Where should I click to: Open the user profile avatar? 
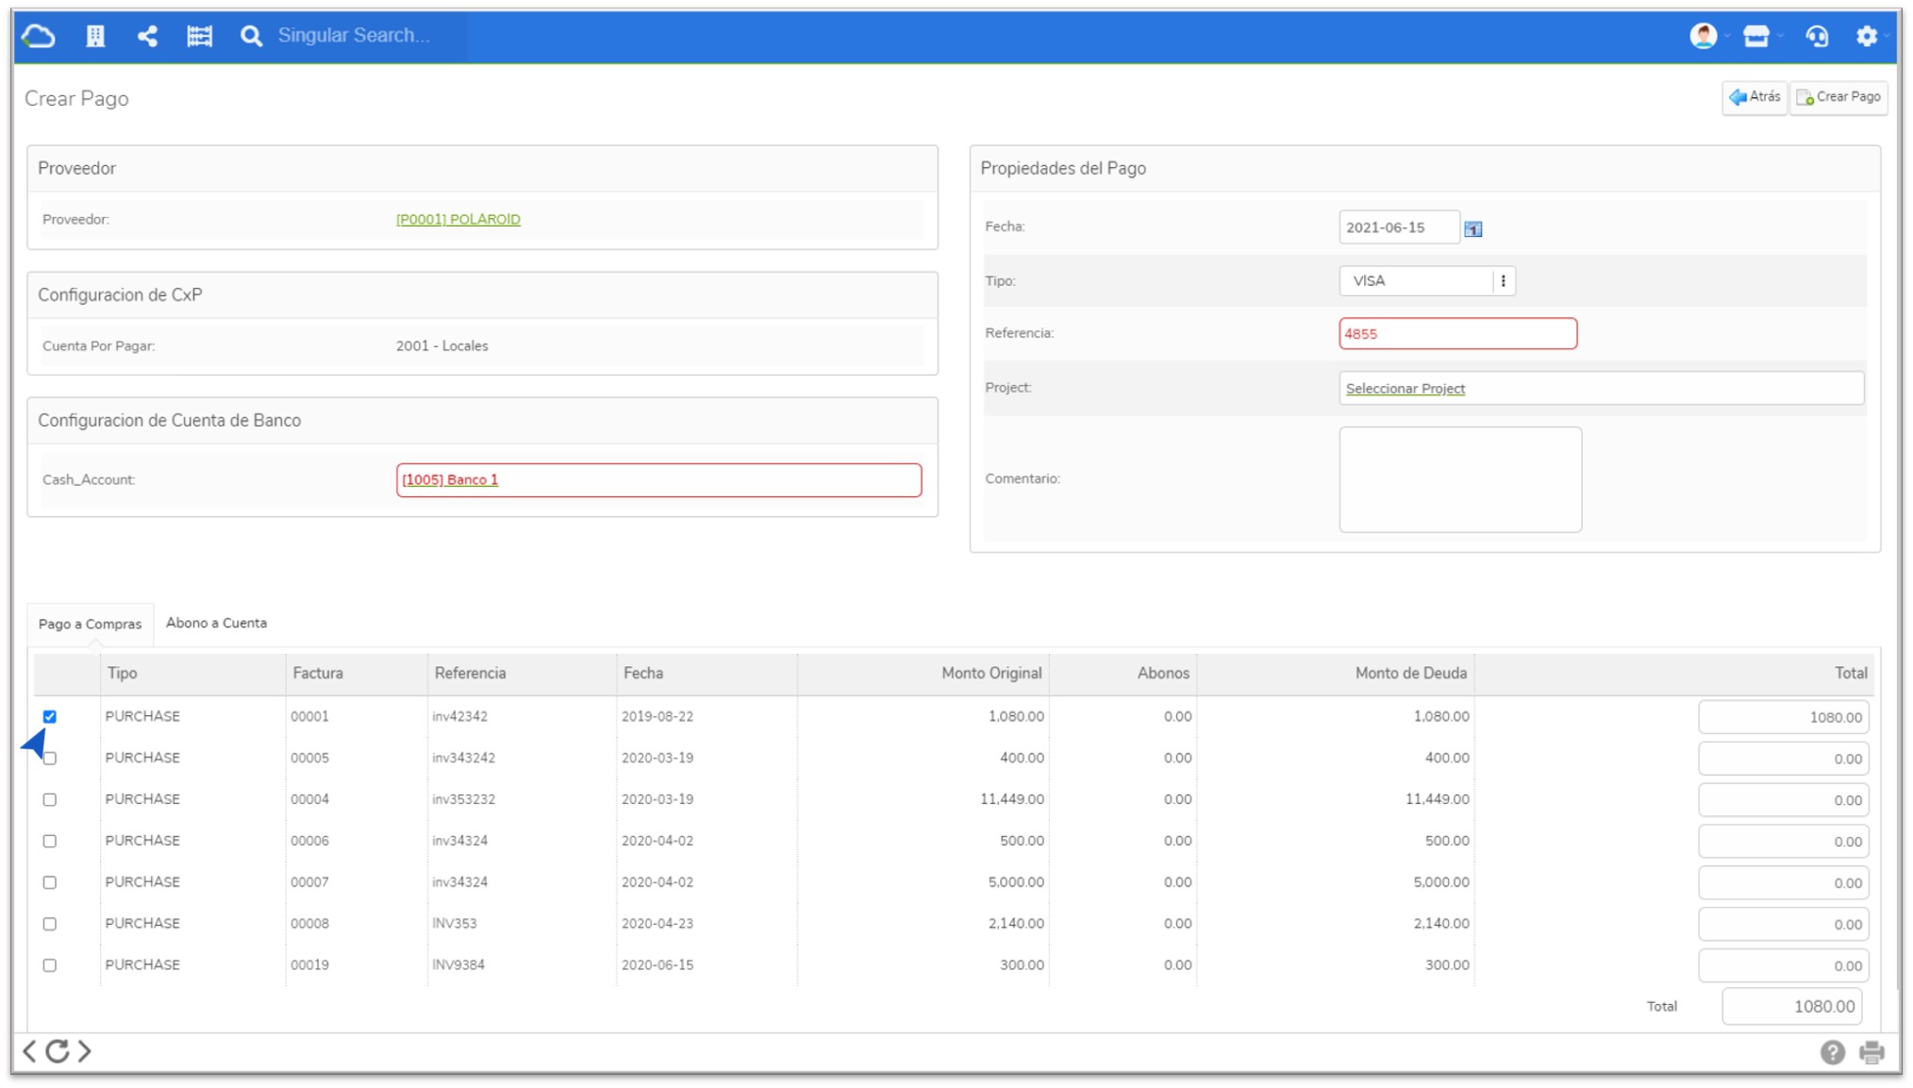click(x=1703, y=36)
